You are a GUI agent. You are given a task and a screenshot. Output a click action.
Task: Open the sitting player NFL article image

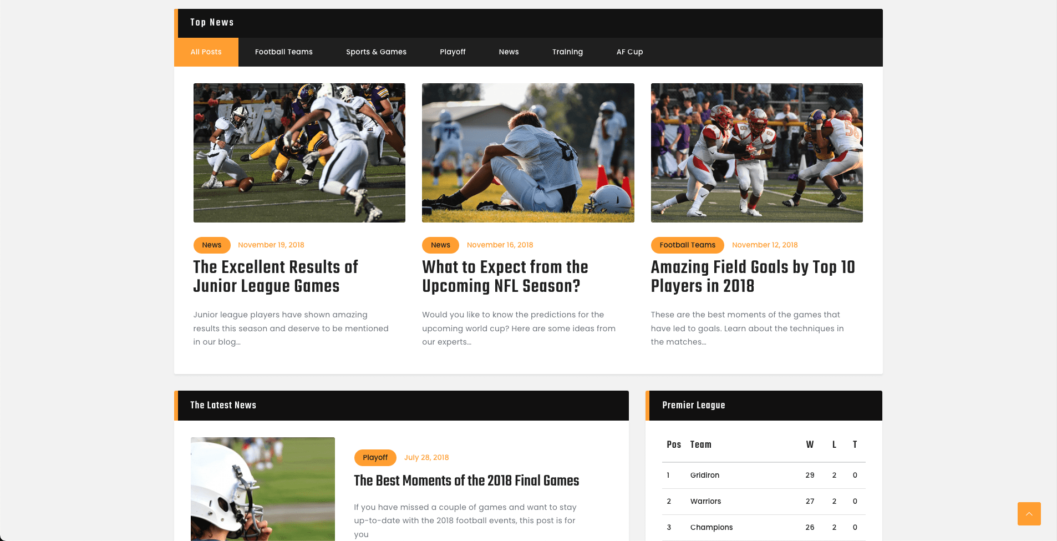click(528, 153)
